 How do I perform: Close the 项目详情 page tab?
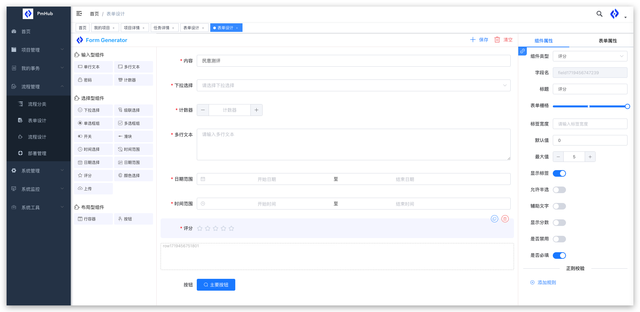click(x=143, y=28)
